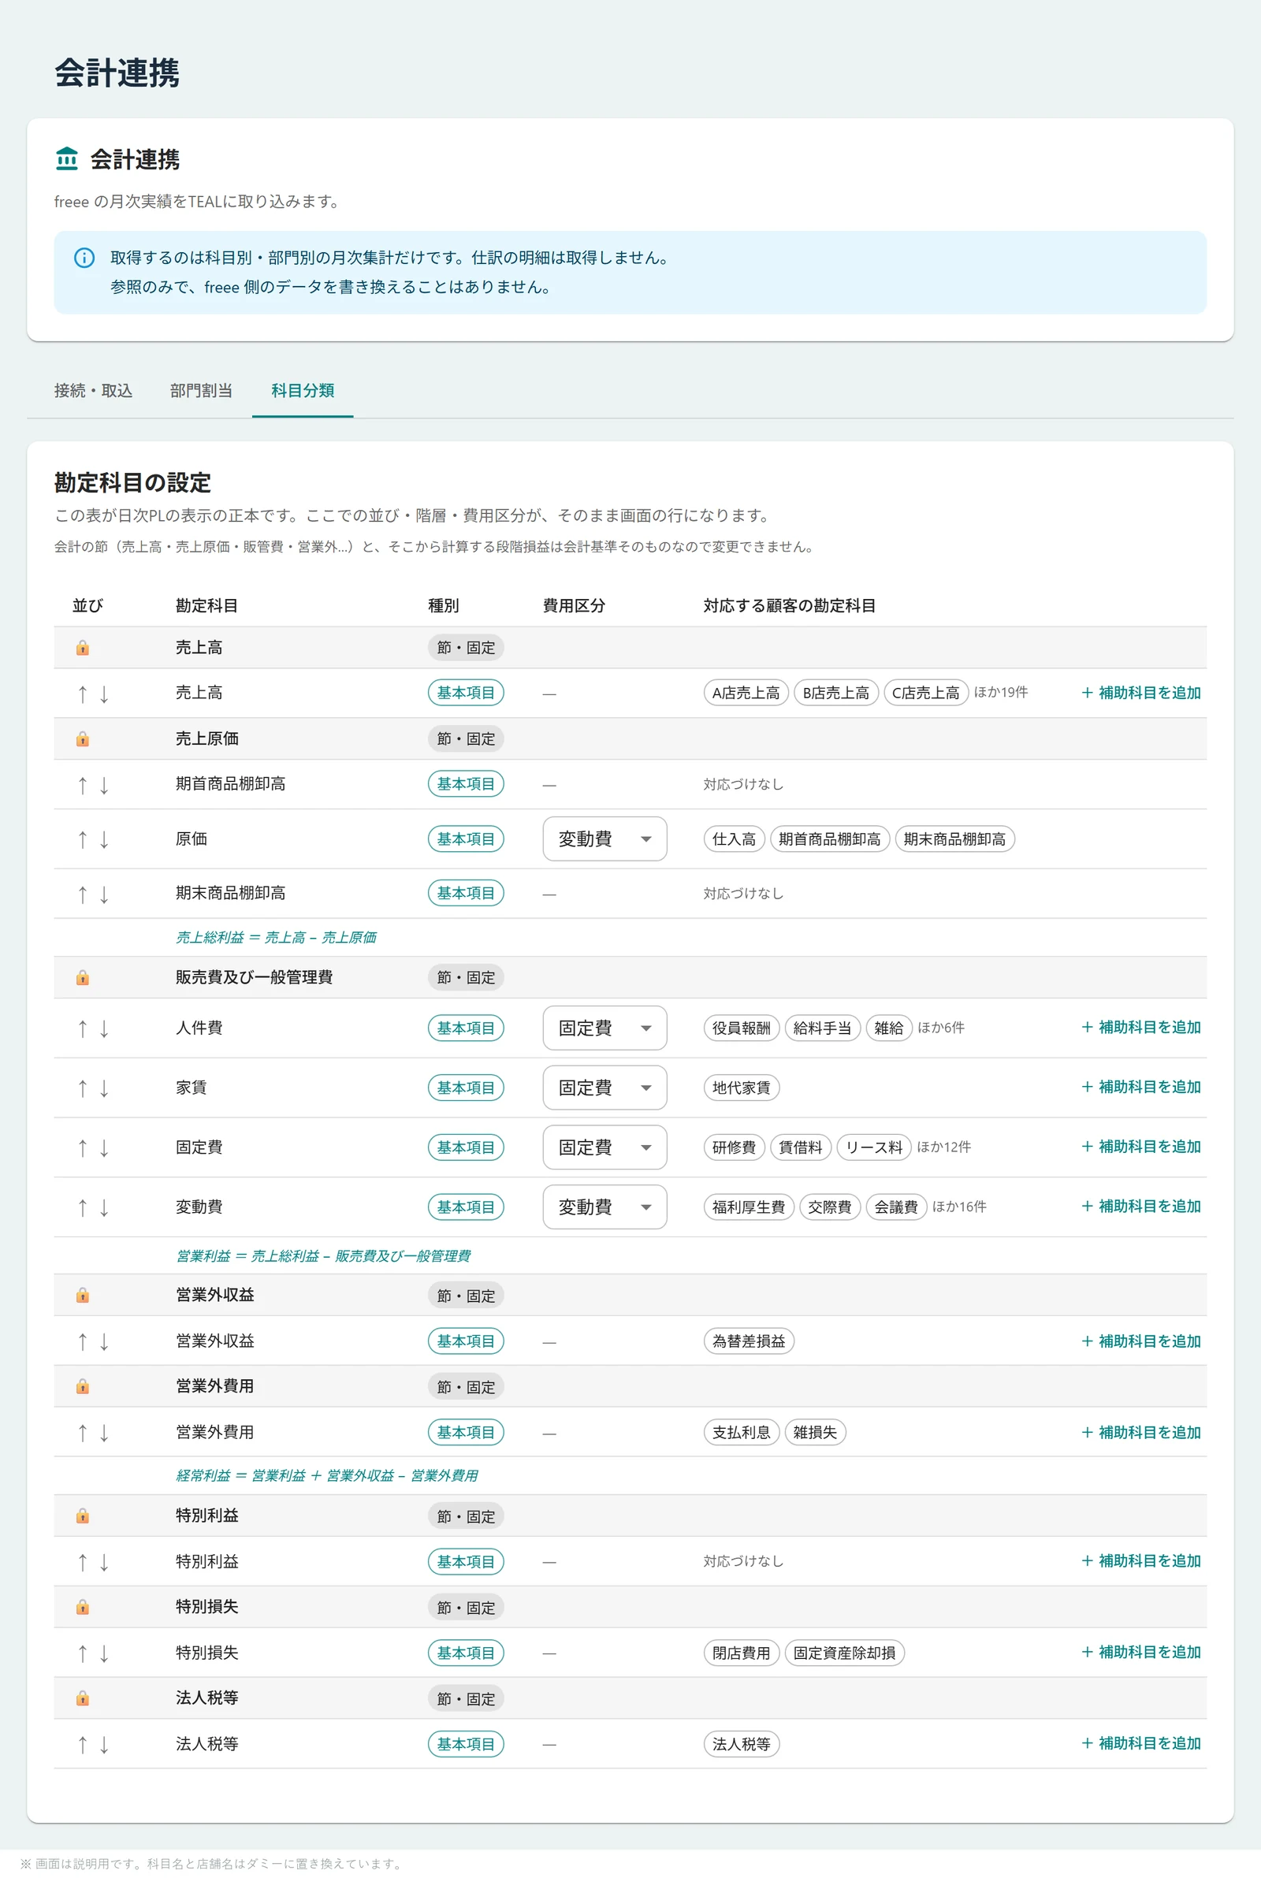Click up arrow on the 原価 row
The width and height of the screenshot is (1261, 1878).
[82, 840]
